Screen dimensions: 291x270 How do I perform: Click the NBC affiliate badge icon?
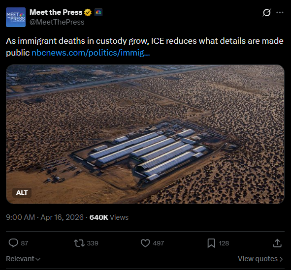point(98,12)
